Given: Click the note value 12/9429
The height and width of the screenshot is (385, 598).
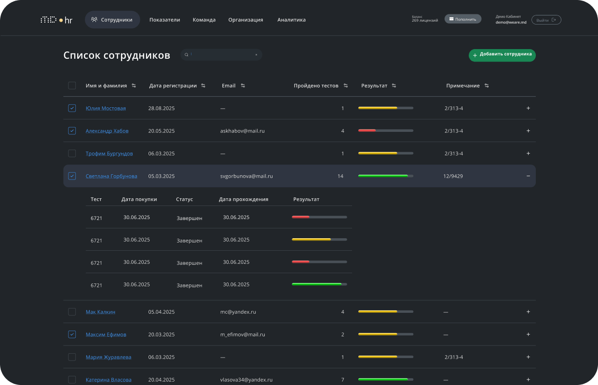Looking at the screenshot, I should [453, 176].
